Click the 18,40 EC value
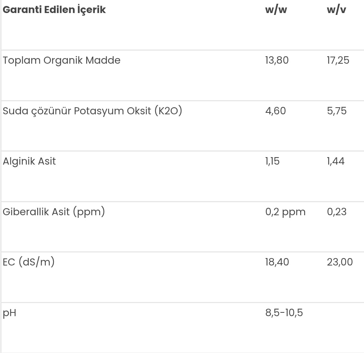364x353 pixels. tap(277, 262)
